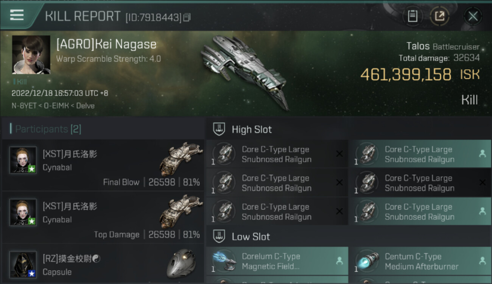This screenshot has height=284, width=492.
Task: Click the share export icon
Action: click(439, 16)
